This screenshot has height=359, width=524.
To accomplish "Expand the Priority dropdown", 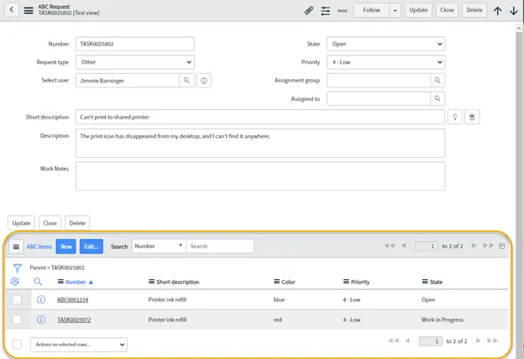I will (385, 62).
